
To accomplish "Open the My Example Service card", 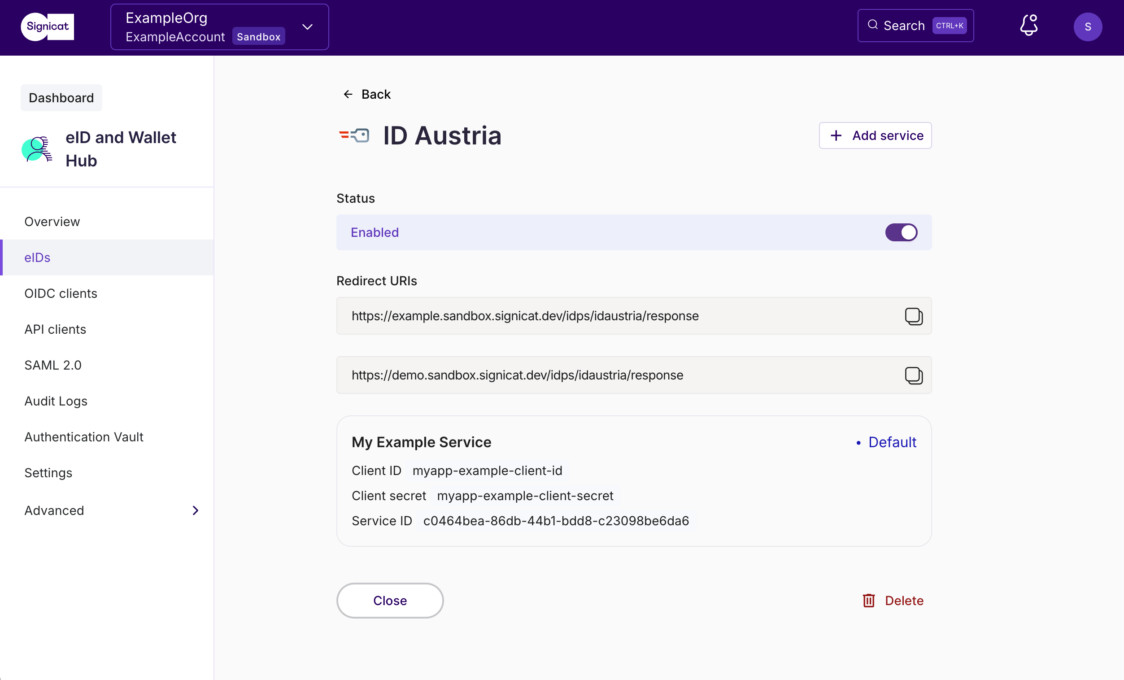I will click(x=634, y=481).
